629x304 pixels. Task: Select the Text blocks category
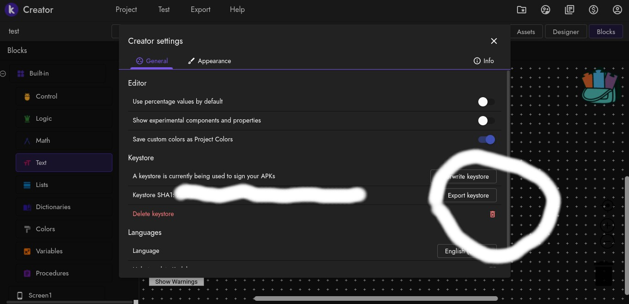click(x=64, y=163)
